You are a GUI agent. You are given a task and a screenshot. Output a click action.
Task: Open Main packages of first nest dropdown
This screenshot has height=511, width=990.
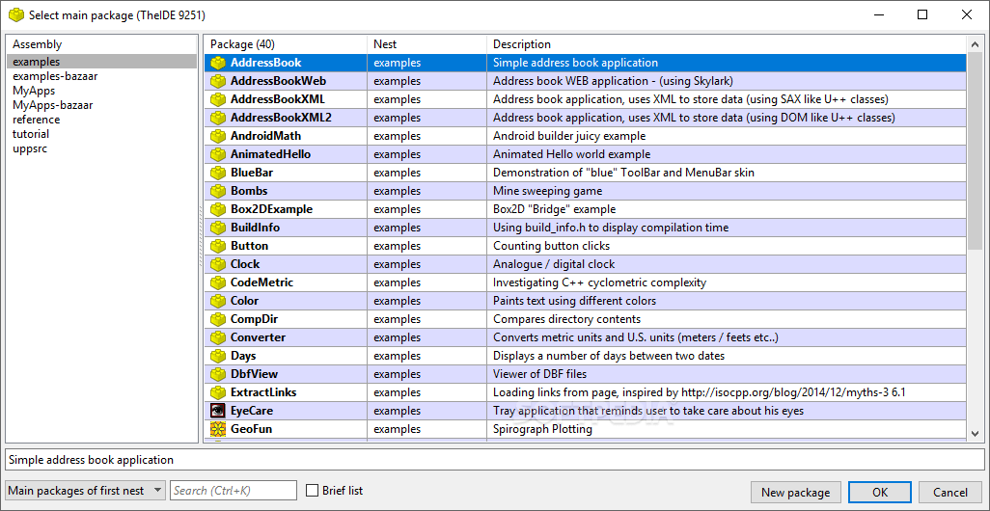(x=85, y=490)
